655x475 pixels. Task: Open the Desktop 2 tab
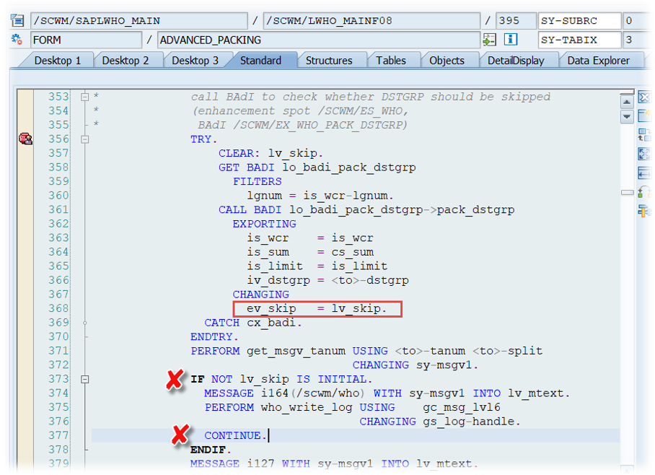[126, 61]
